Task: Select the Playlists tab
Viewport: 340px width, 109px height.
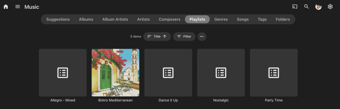Action: 197,19
